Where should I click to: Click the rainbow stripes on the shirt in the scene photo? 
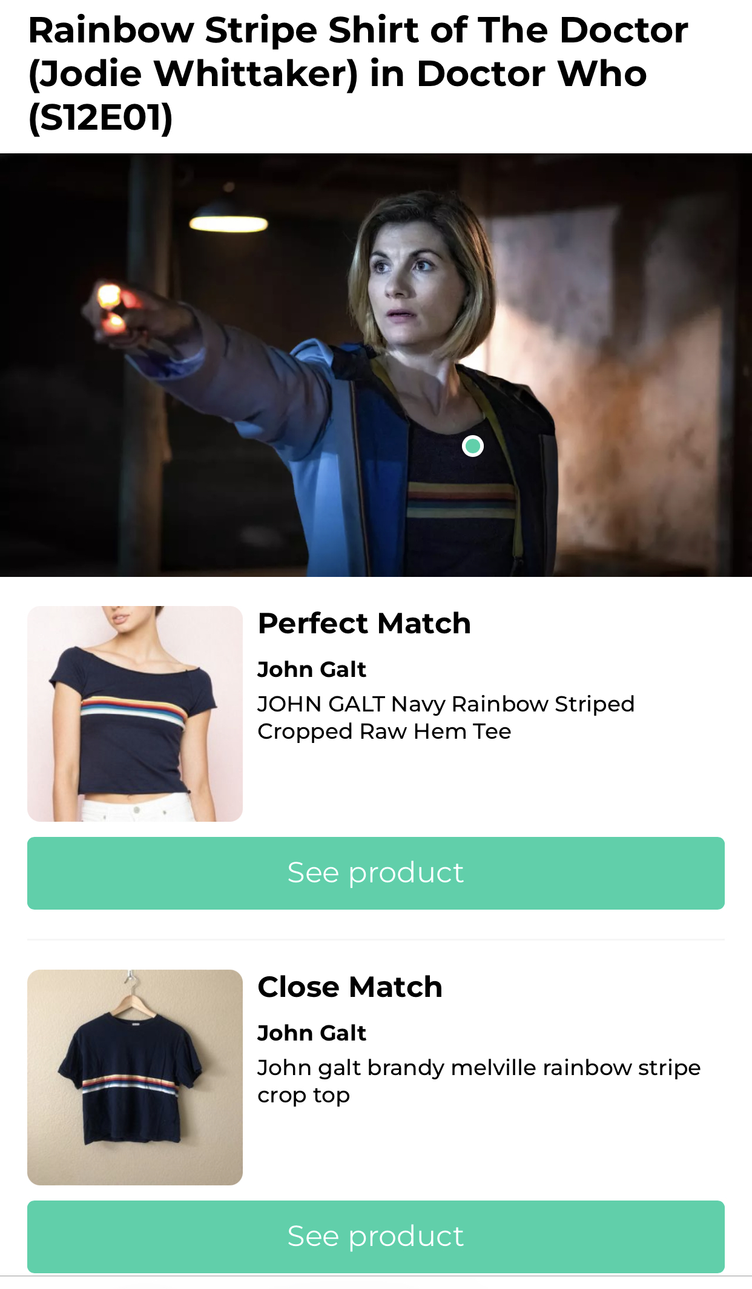click(x=460, y=501)
